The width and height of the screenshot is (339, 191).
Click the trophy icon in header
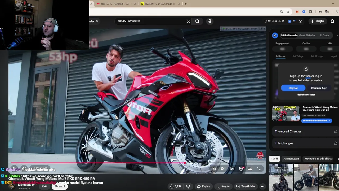(x=300, y=21)
